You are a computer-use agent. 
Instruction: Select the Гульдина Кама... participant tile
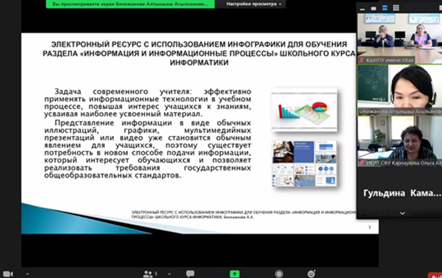pos(399,194)
